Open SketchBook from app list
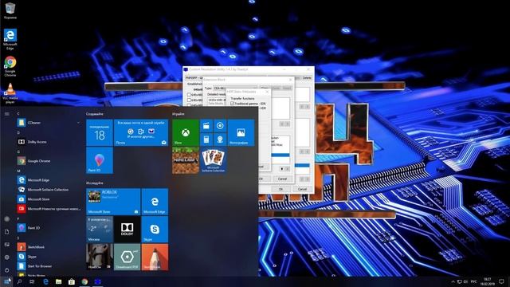Viewport: 510px width, 287px height. (x=49, y=247)
